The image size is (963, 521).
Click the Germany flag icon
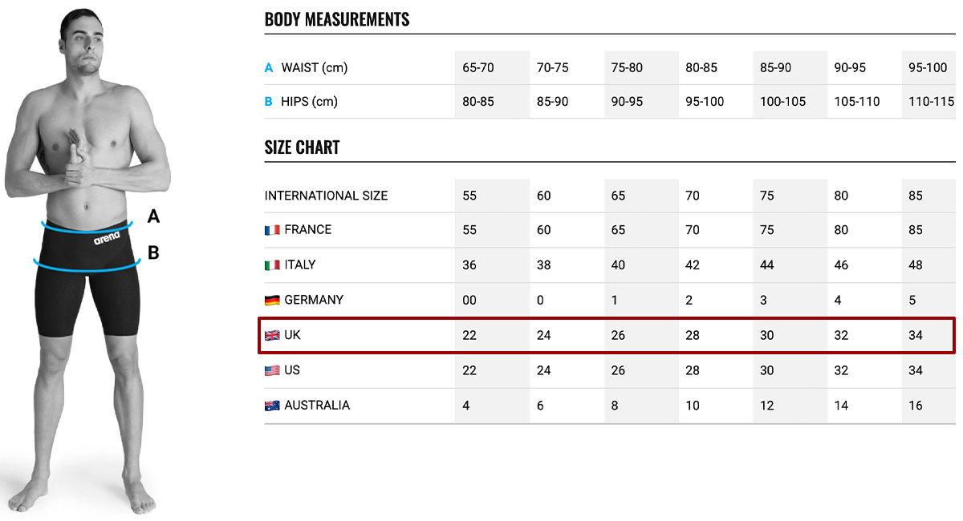click(272, 300)
